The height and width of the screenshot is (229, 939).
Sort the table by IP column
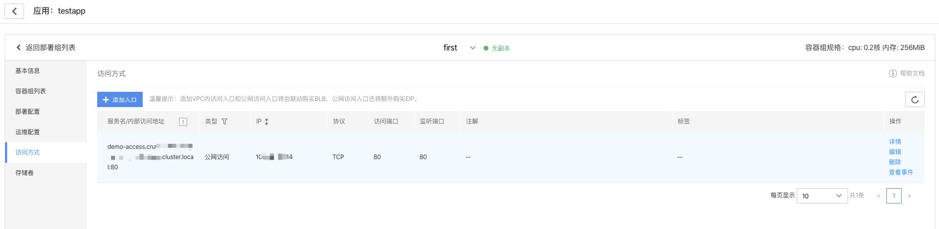click(266, 121)
